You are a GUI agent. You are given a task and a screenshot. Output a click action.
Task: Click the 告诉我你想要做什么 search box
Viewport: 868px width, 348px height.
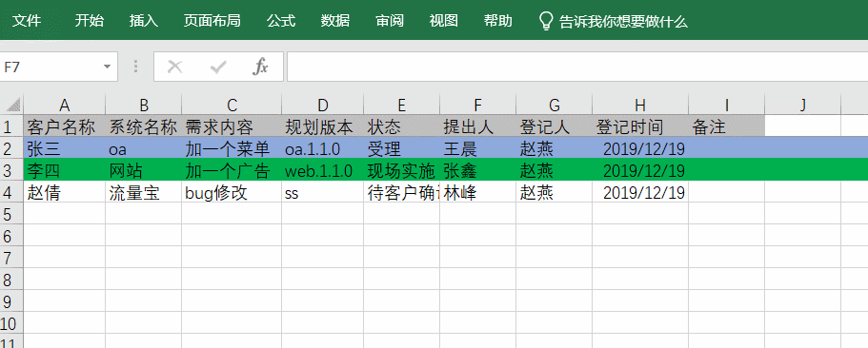point(623,22)
